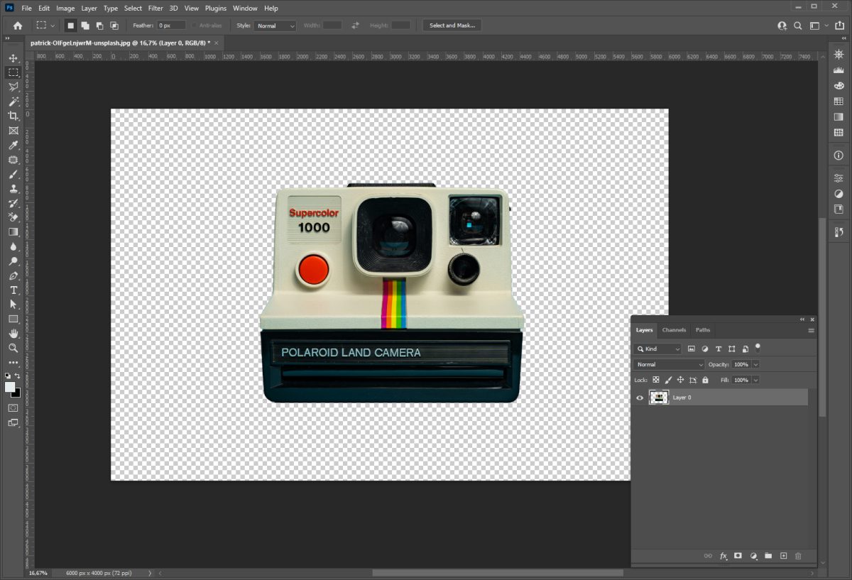Open the File menu

[26, 8]
